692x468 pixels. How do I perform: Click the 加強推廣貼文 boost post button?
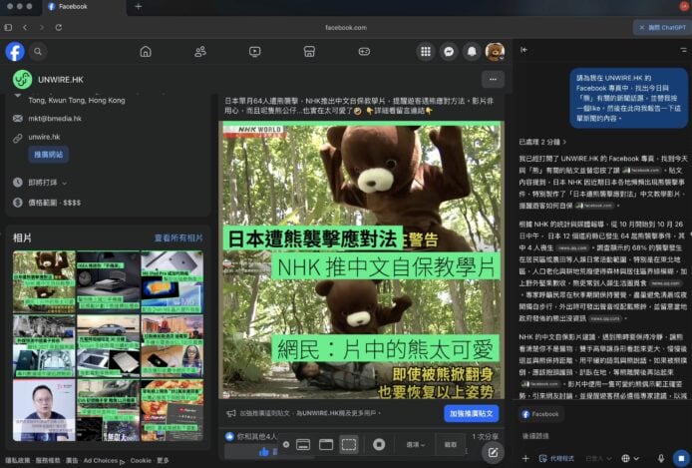coord(458,413)
